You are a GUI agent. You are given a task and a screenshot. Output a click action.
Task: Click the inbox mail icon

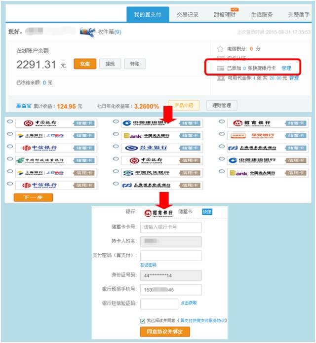click(87, 32)
